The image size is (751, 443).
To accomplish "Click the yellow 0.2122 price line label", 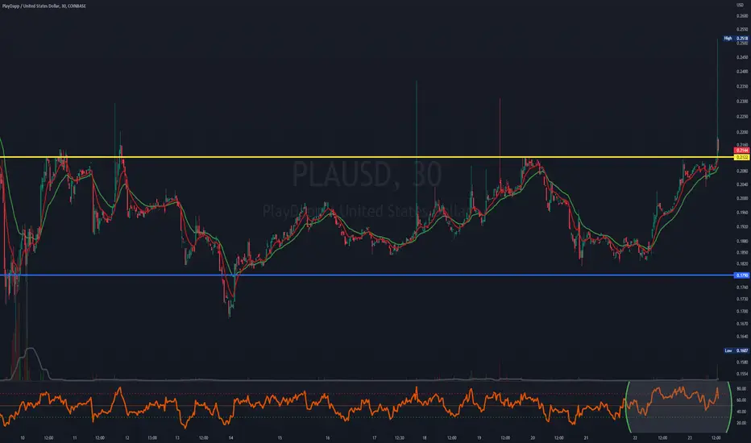I will [x=742, y=157].
